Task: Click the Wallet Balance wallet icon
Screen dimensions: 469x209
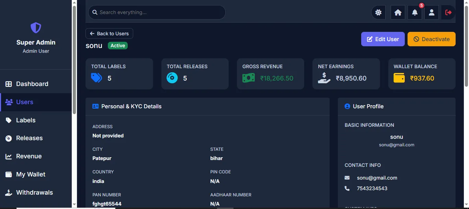Action: coord(399,78)
